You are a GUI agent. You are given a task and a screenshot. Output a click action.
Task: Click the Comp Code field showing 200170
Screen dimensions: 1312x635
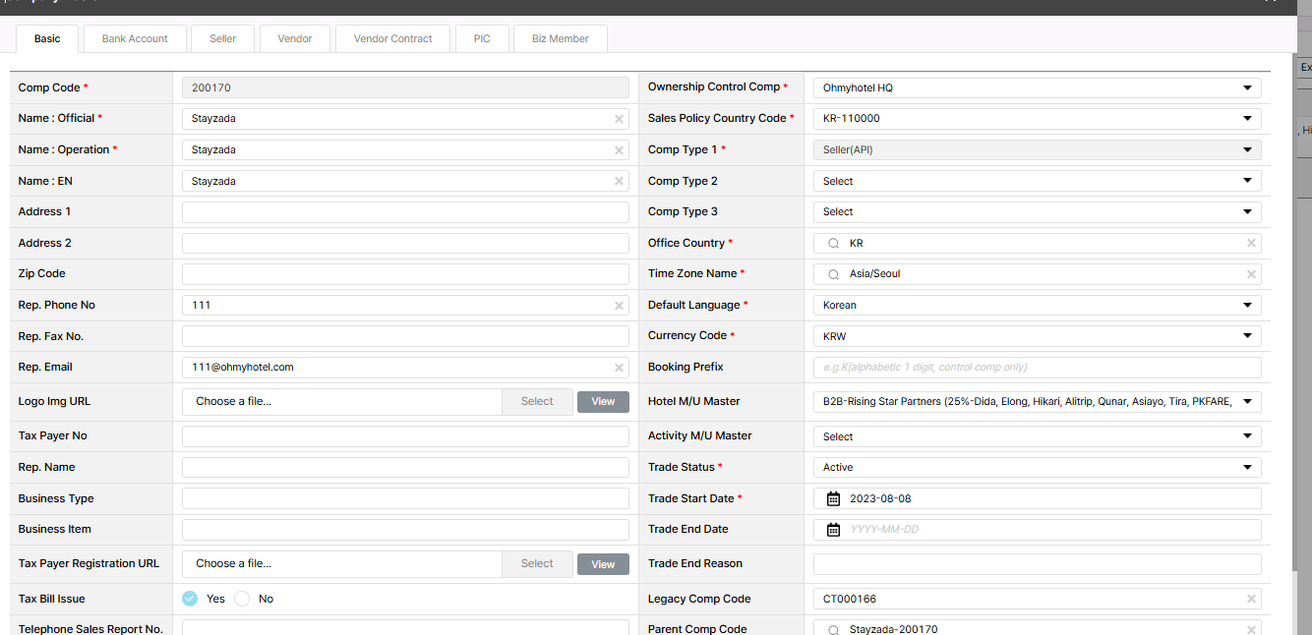coord(405,87)
